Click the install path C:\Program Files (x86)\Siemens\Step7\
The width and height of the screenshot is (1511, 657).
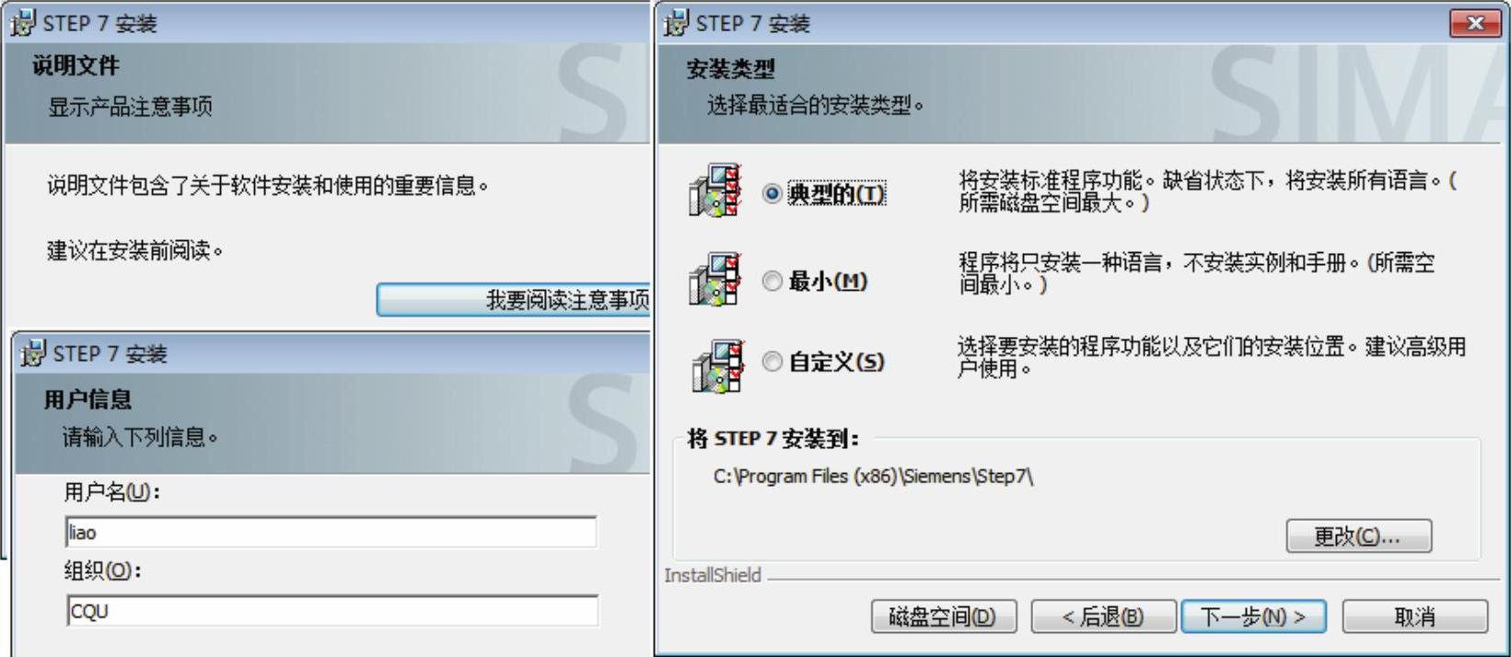873,477
